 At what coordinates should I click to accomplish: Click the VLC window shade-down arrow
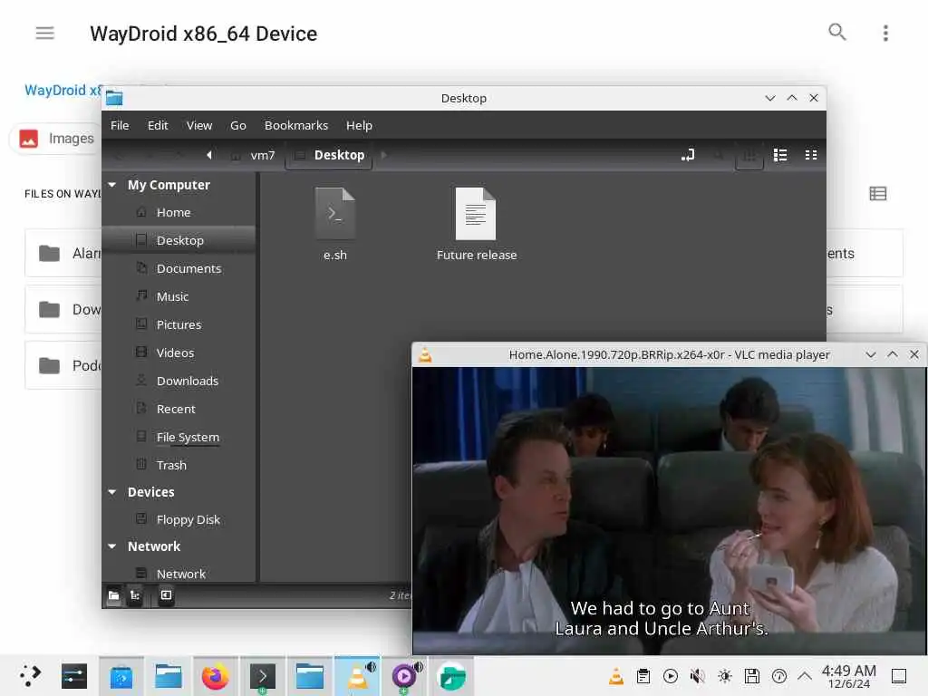[870, 354]
